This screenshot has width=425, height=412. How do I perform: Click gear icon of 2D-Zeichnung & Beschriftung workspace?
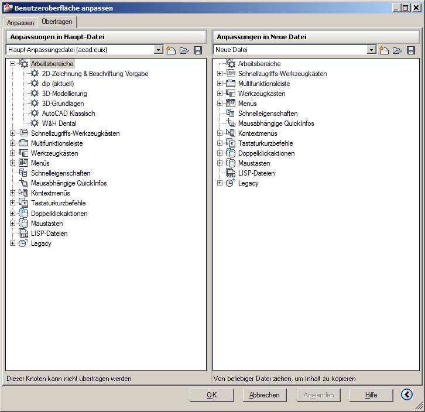click(35, 73)
